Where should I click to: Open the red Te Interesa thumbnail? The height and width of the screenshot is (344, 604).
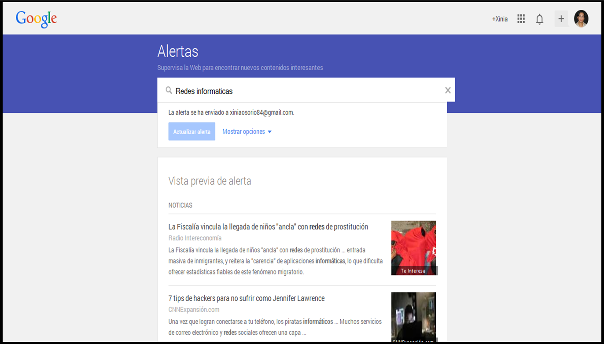pyautogui.click(x=414, y=248)
